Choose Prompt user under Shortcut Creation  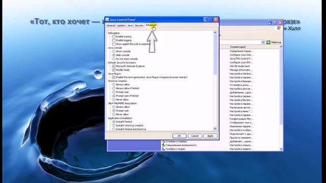click(x=114, y=92)
